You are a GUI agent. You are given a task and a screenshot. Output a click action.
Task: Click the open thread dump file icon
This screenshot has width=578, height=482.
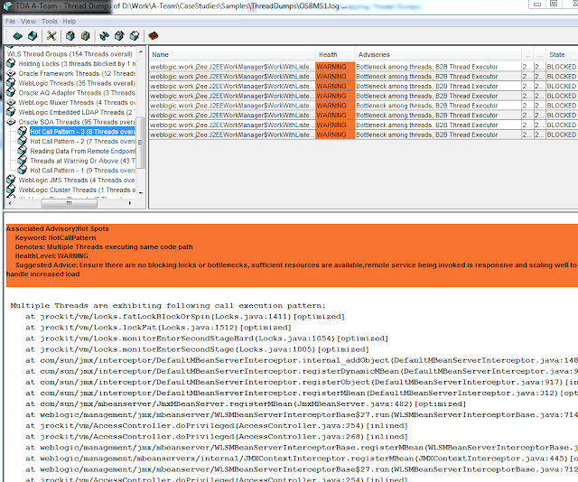17,36
